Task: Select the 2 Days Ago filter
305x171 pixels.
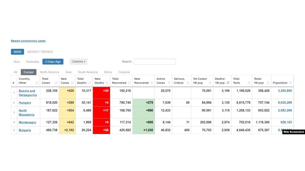Action: [x=53, y=62]
